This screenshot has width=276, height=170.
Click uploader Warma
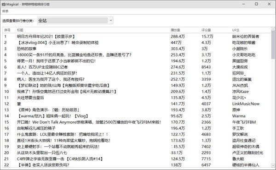click(239, 116)
